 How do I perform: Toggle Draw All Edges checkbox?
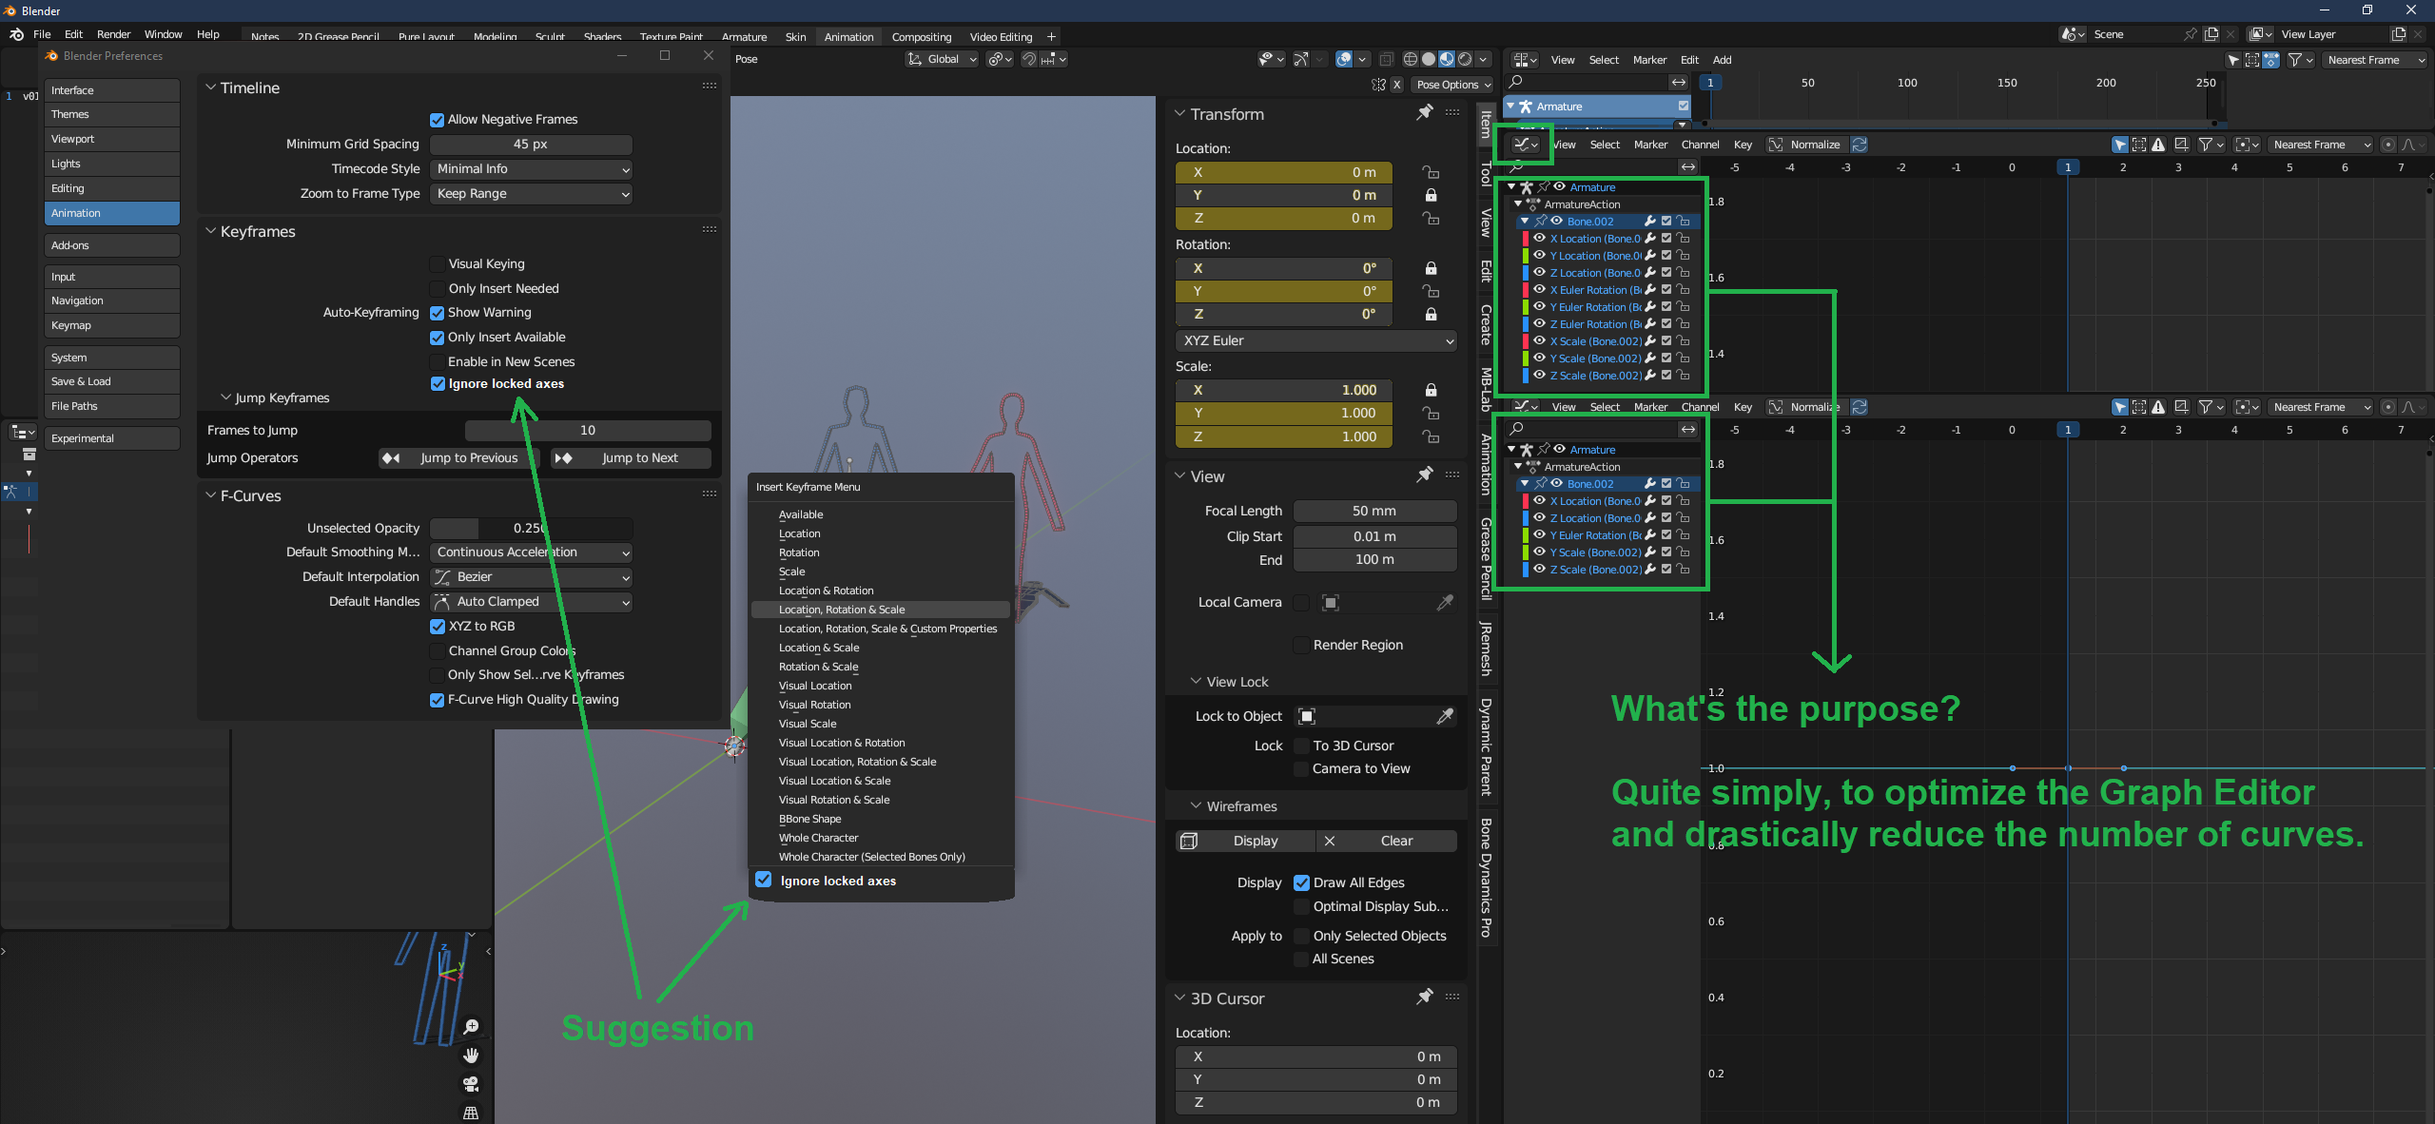(1302, 882)
